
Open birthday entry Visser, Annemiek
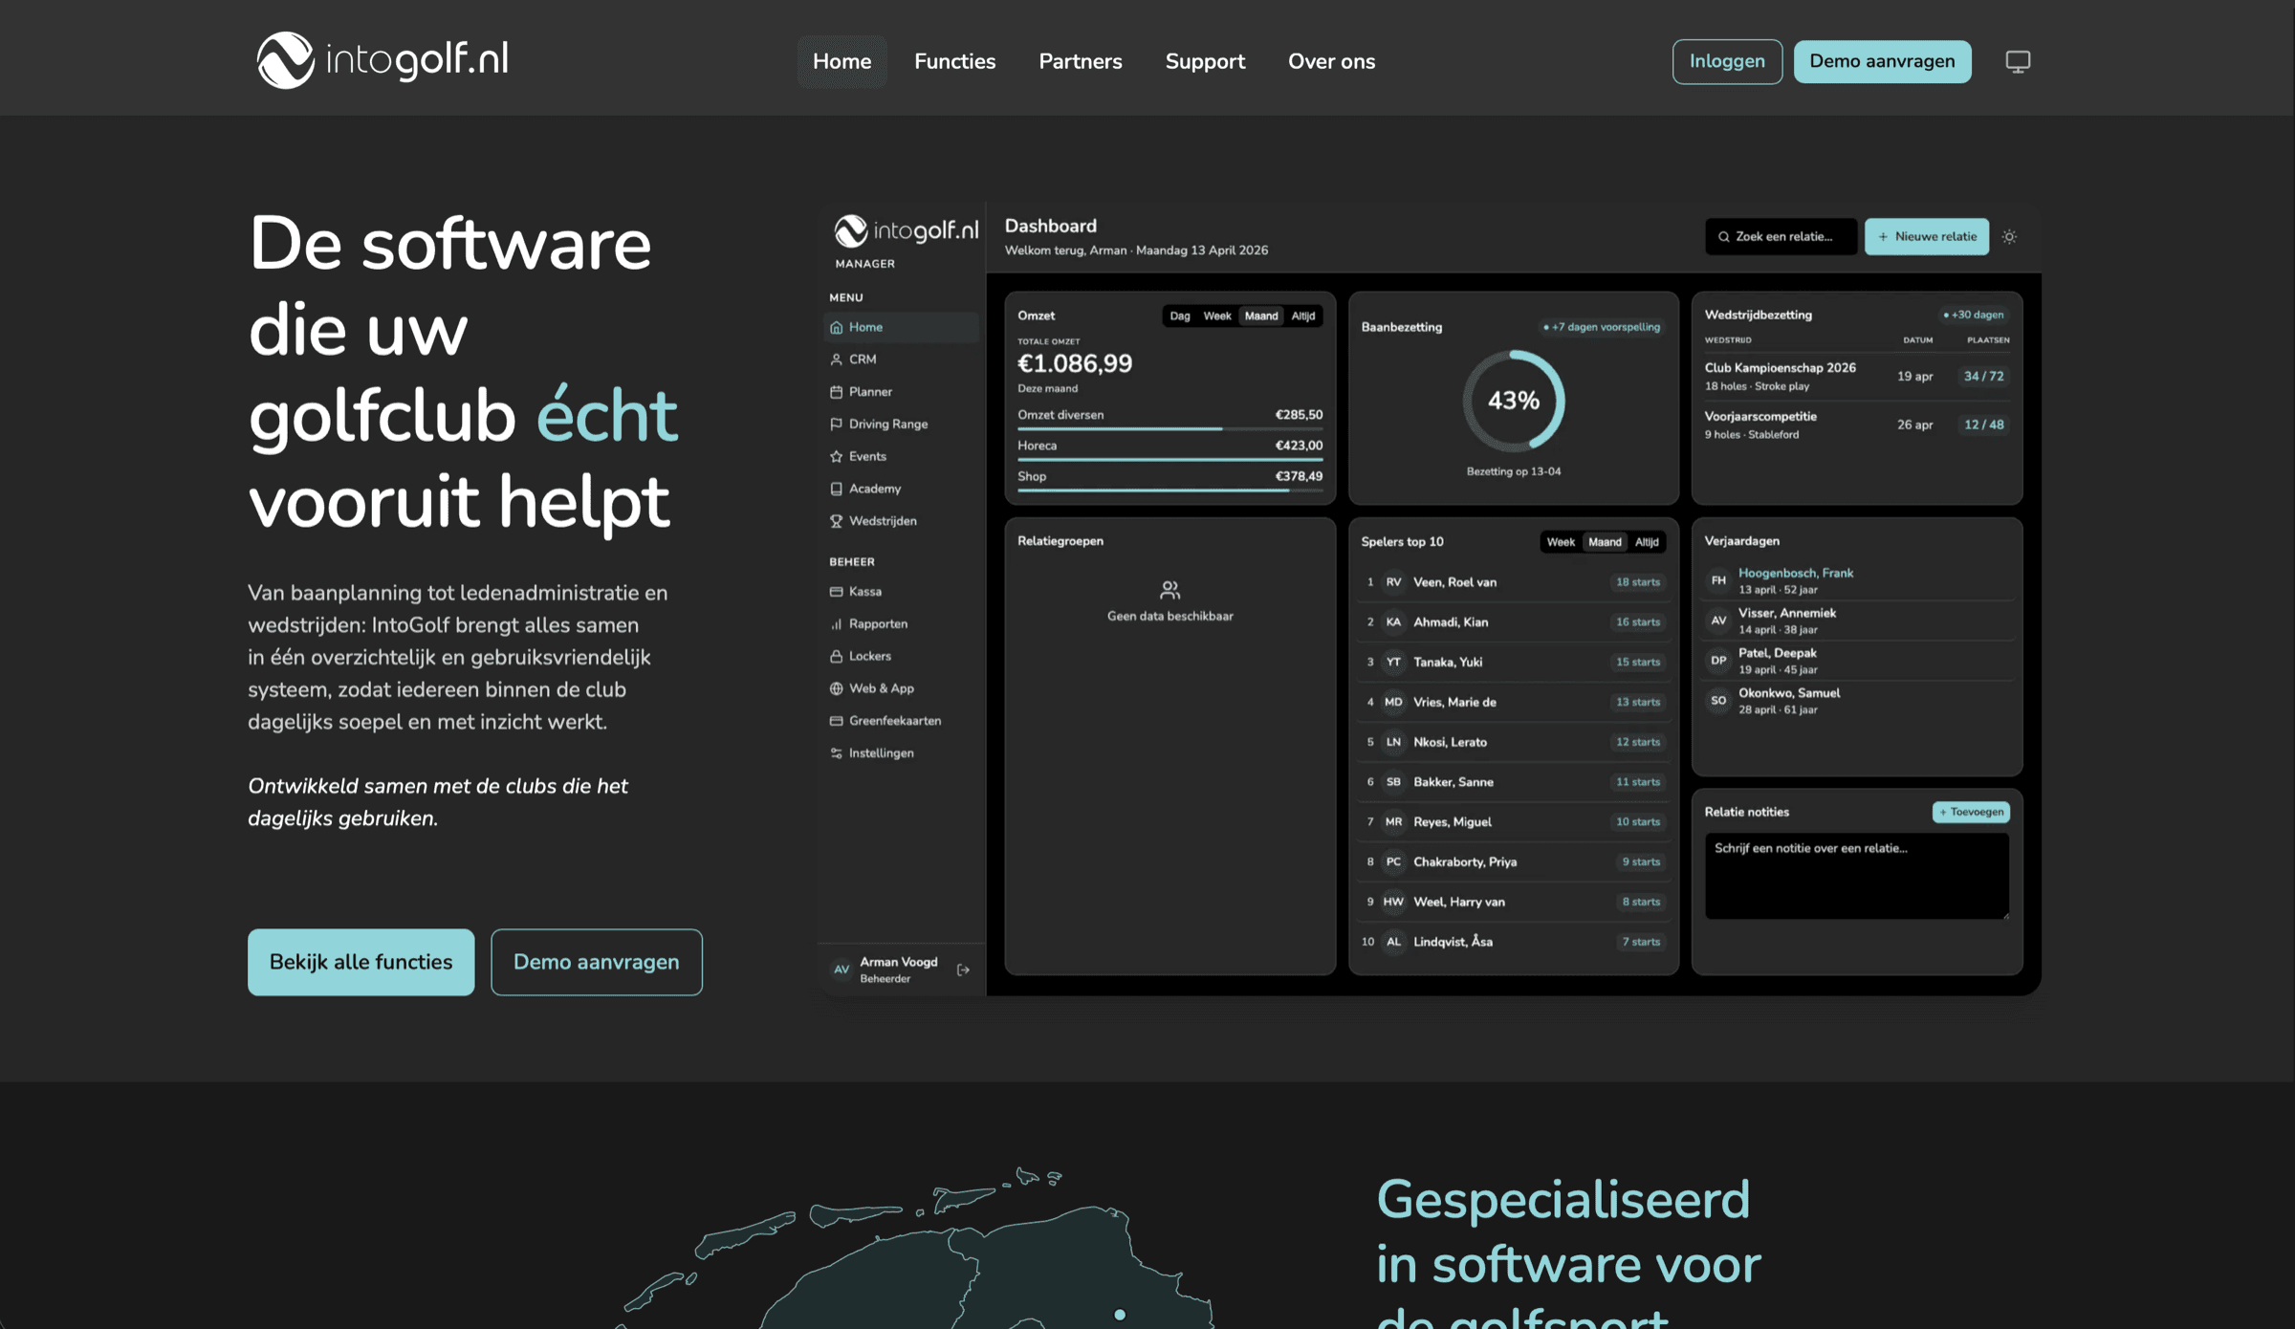click(1857, 621)
